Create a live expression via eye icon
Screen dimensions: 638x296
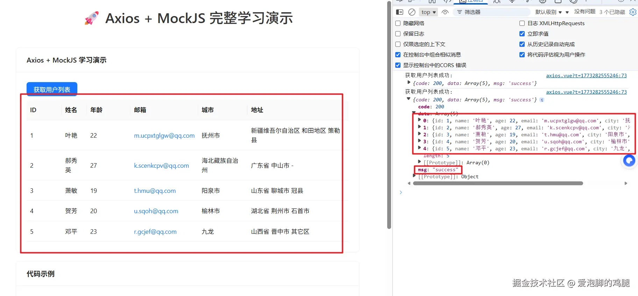[x=445, y=12]
